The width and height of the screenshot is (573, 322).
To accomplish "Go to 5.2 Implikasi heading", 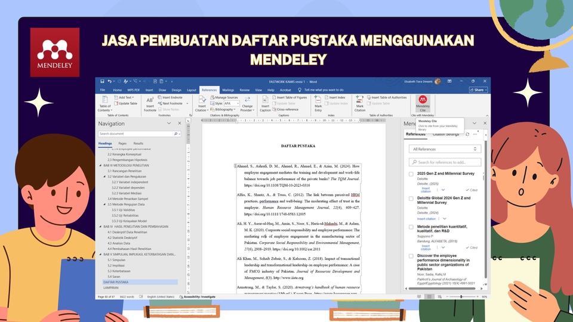I will (x=116, y=265).
